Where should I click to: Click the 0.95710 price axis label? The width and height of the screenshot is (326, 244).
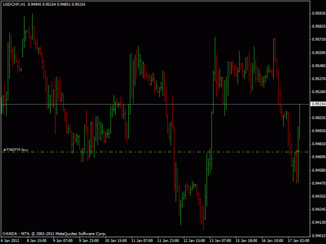pos(319,40)
